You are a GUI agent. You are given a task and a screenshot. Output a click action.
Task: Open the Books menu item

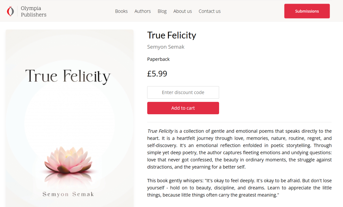121,11
